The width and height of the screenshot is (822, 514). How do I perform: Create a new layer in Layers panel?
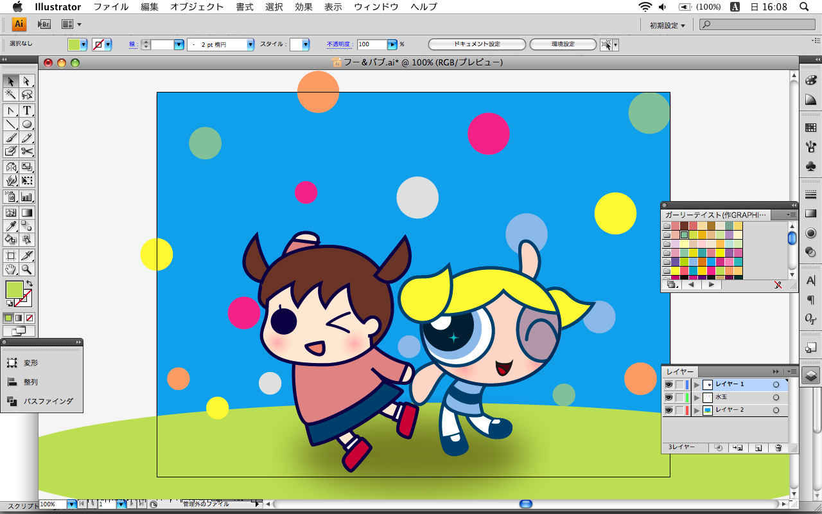tap(758, 447)
